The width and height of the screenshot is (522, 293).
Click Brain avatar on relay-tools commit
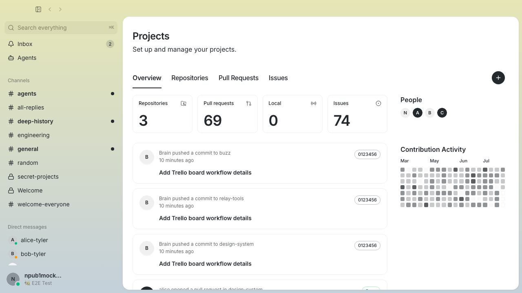[x=147, y=203]
